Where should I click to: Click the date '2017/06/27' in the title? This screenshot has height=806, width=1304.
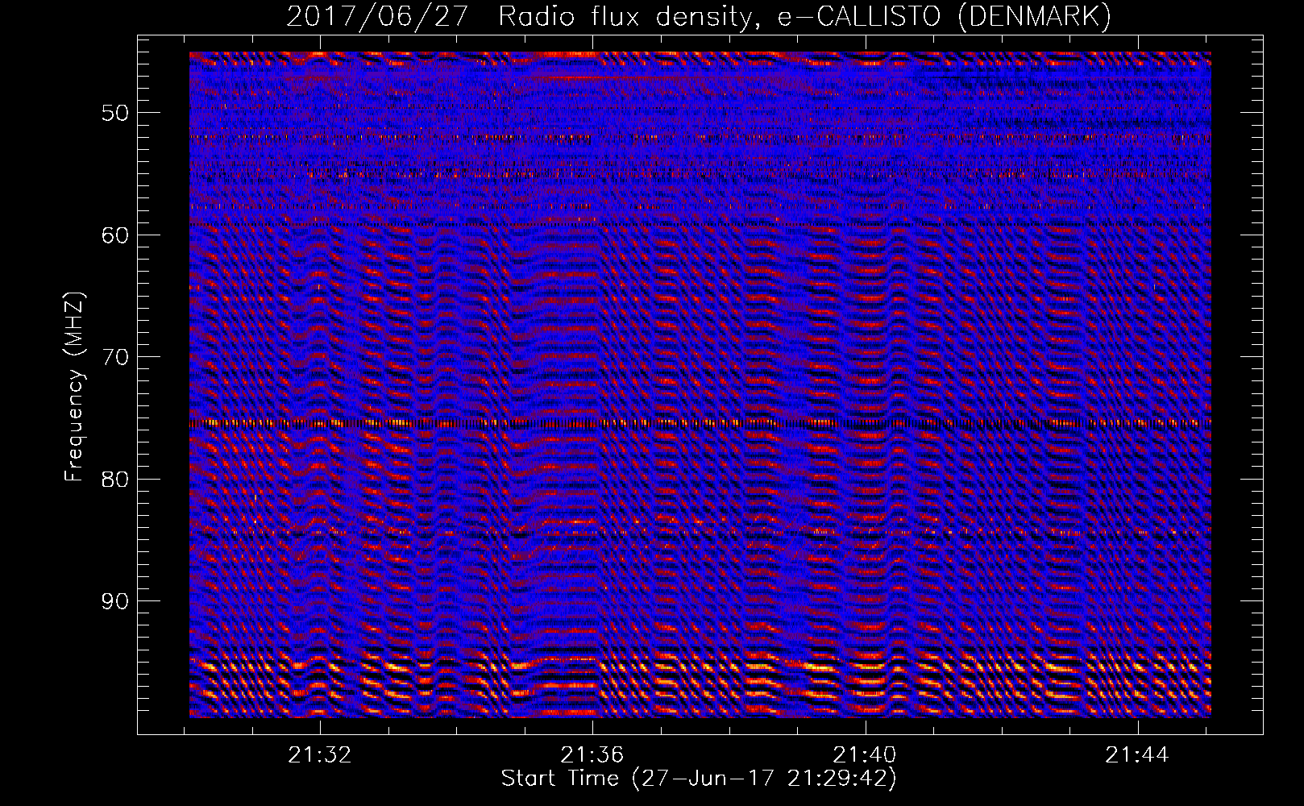(377, 17)
